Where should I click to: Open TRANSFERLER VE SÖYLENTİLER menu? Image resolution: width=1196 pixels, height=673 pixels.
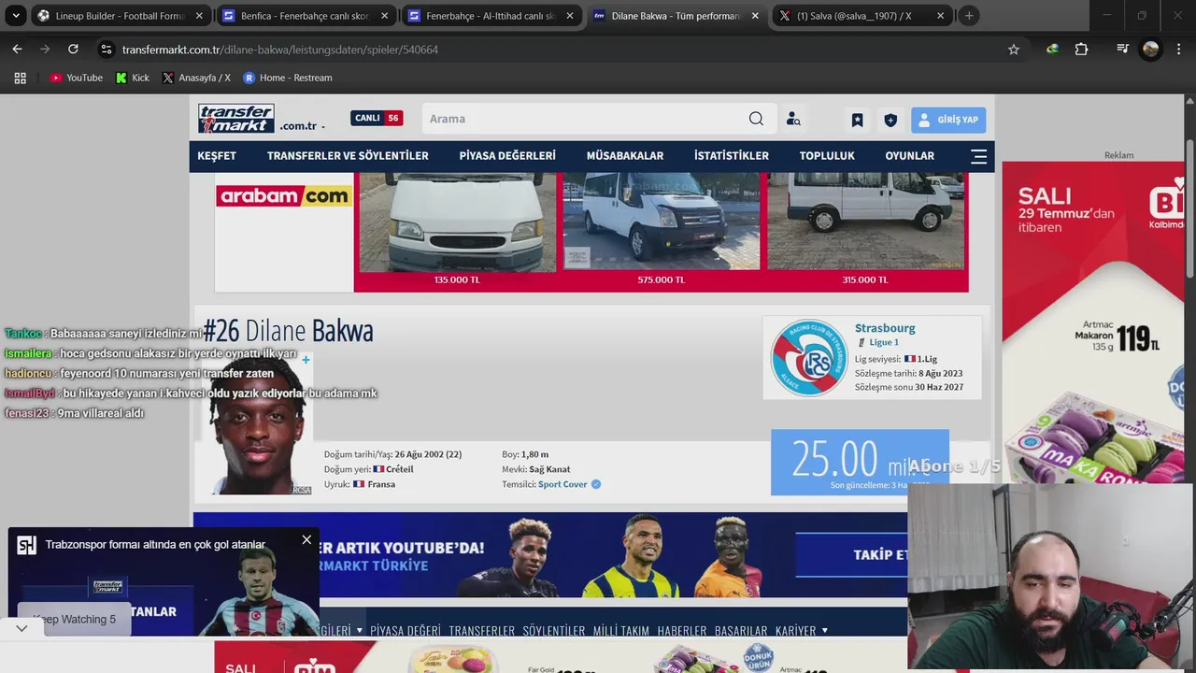click(348, 156)
